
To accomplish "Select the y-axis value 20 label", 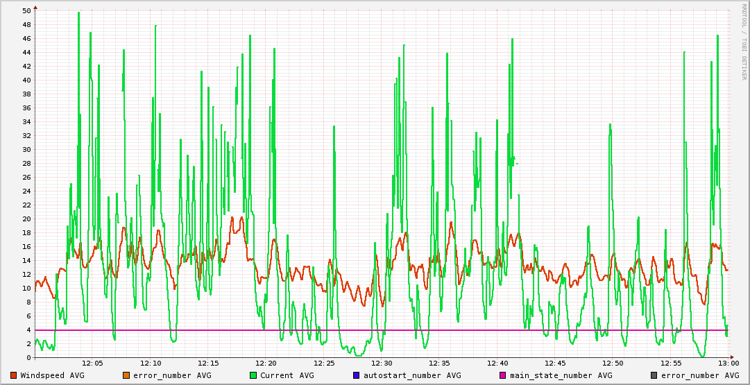I will tap(26, 219).
